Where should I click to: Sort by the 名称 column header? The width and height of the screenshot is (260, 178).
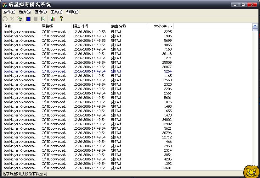coord(21,26)
